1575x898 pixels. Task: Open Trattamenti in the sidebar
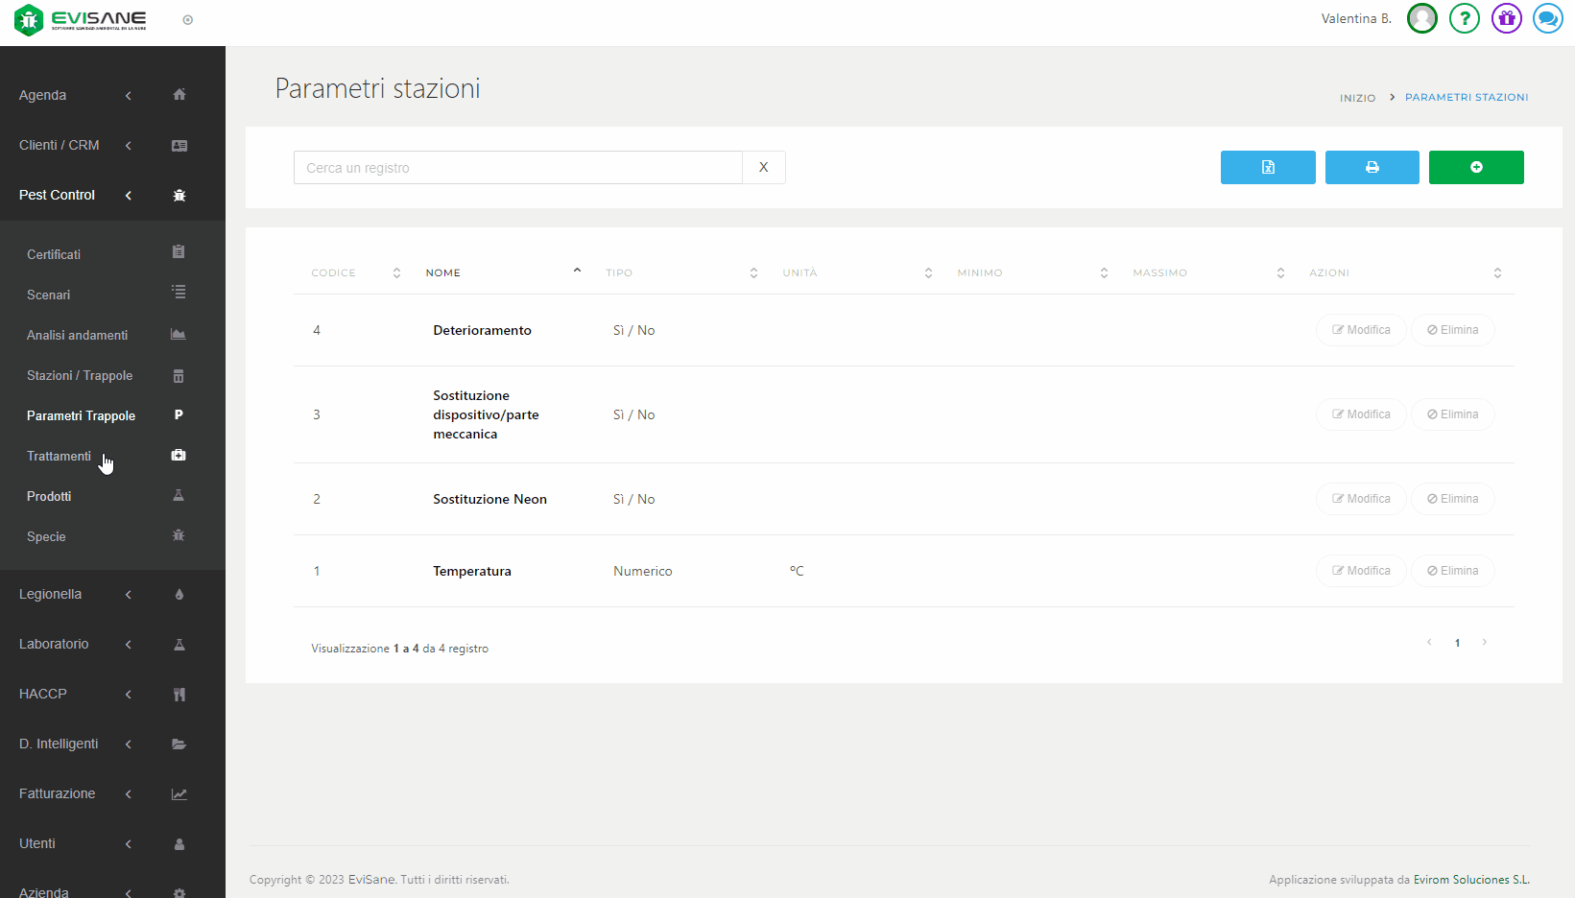60,456
